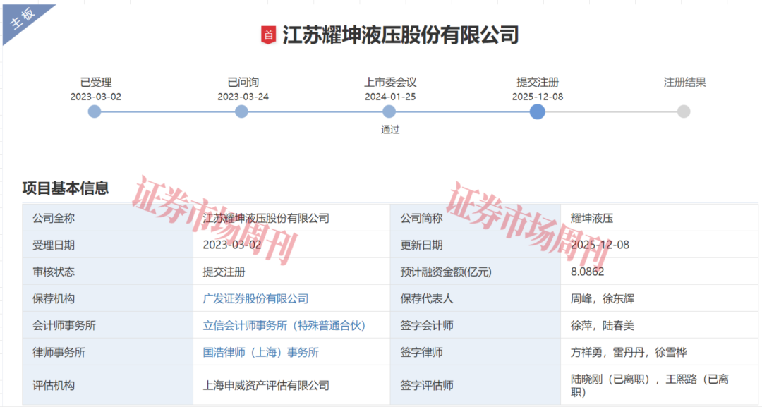Click the company title 江苏耀坤液压股份有限公司

pyautogui.click(x=401, y=33)
